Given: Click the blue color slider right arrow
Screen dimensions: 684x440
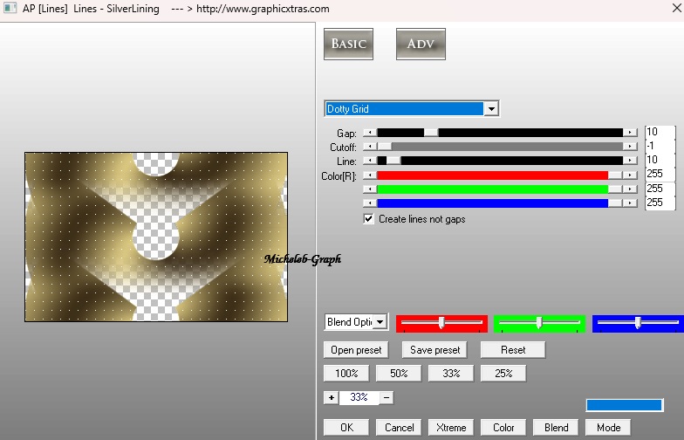Looking at the screenshot, I should [630, 203].
